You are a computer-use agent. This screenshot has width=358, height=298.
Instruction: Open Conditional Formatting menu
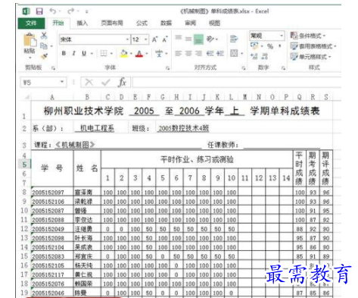click(x=308, y=36)
